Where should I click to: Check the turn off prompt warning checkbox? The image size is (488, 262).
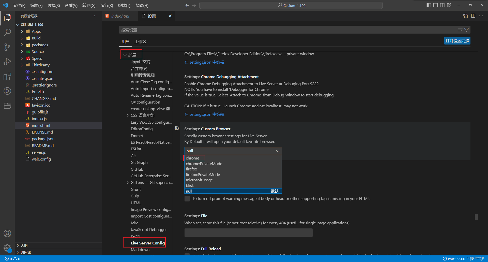(x=187, y=199)
